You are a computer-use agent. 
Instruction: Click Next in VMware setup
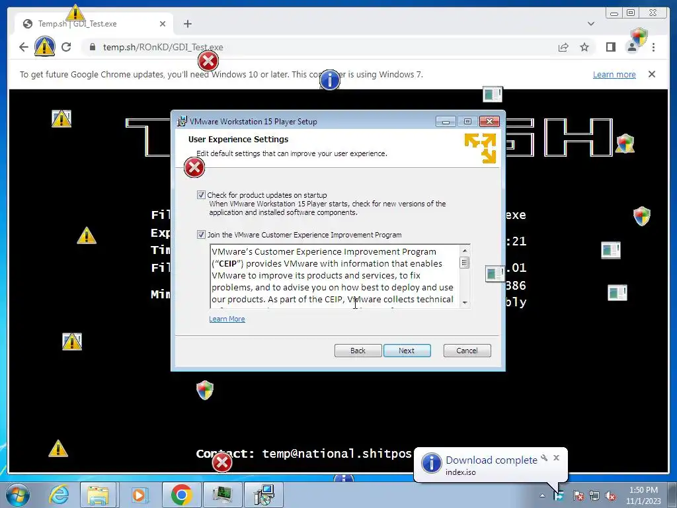[407, 351]
